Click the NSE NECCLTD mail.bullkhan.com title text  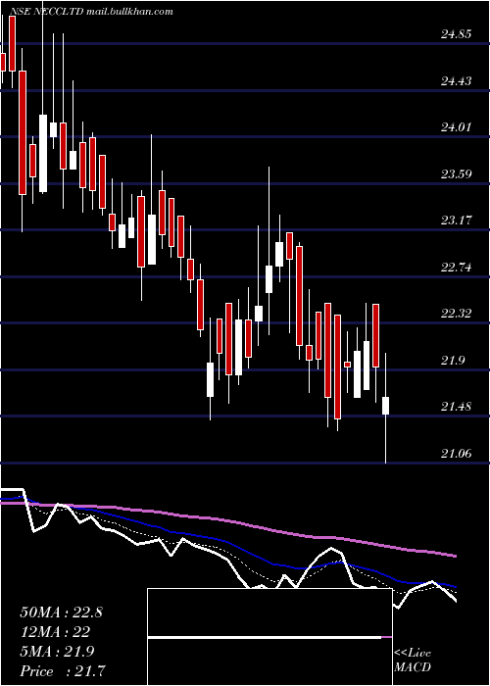point(91,12)
